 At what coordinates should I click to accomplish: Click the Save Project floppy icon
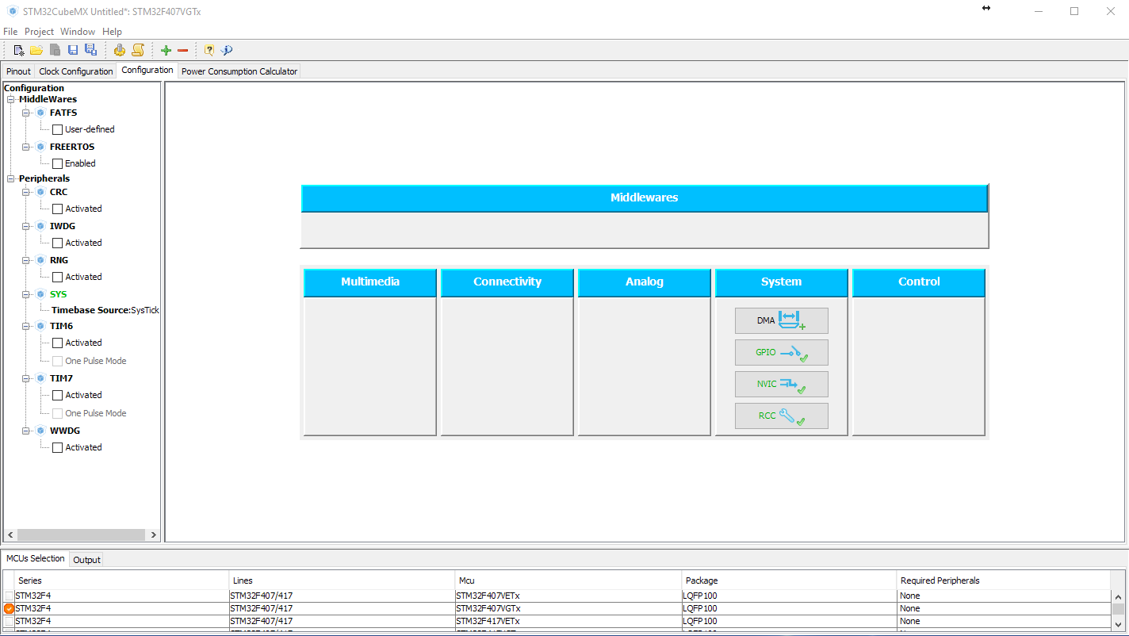73,50
